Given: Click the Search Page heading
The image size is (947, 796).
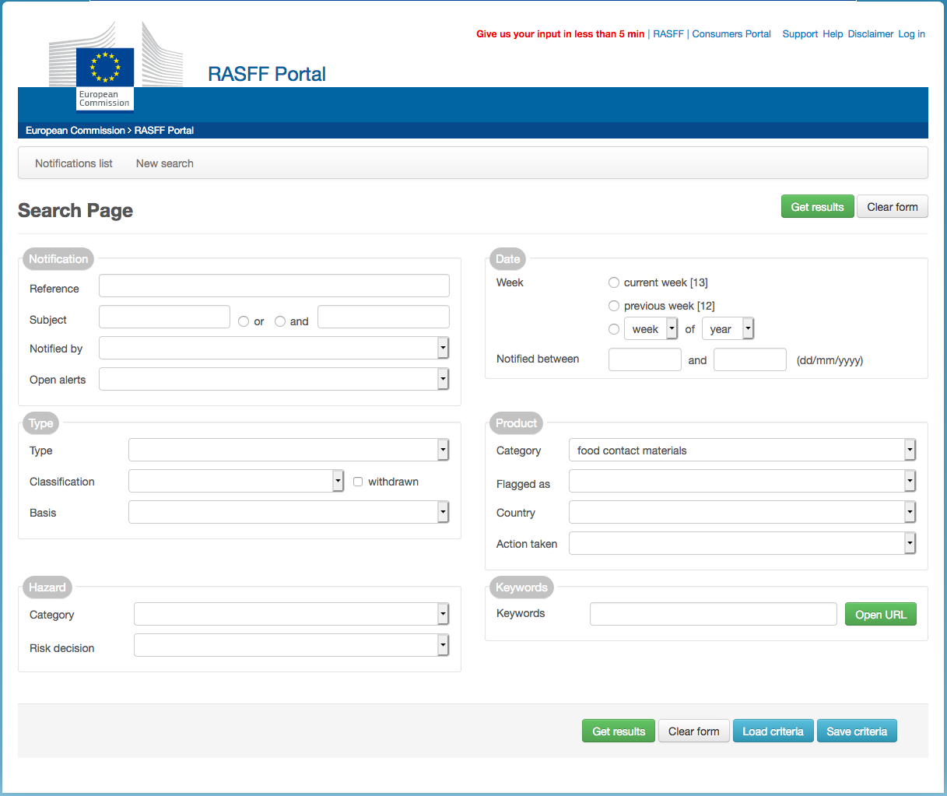Looking at the screenshot, I should [x=75, y=211].
